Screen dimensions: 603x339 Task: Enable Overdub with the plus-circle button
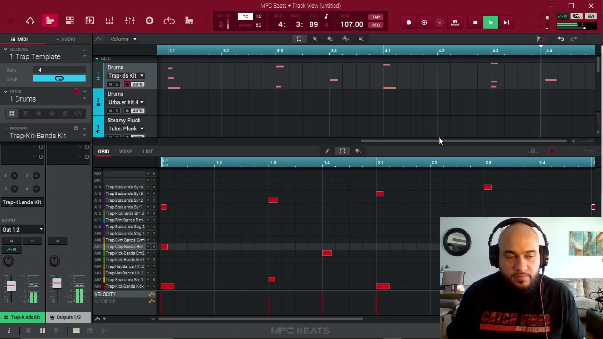point(424,23)
